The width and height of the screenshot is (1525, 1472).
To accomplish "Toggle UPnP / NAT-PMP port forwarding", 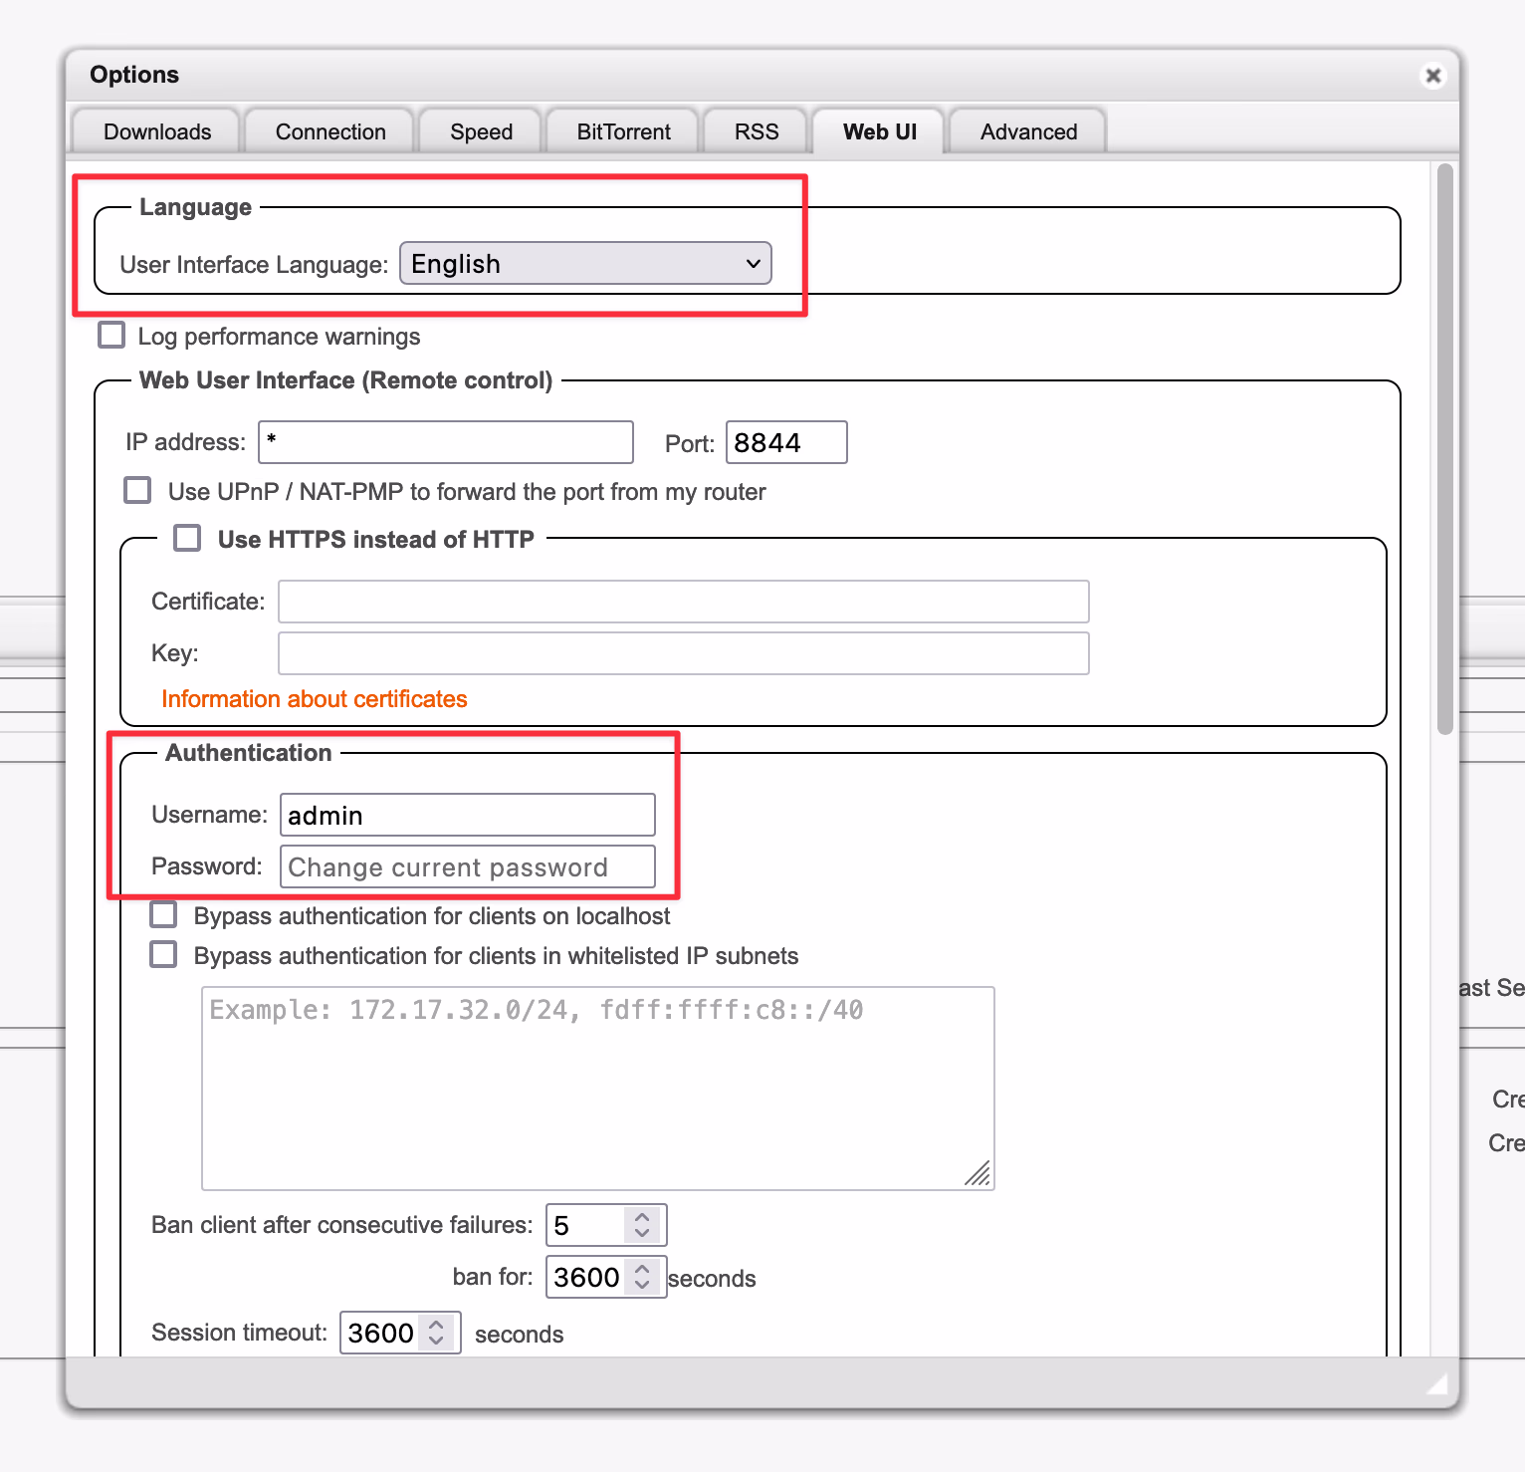I will (x=138, y=491).
